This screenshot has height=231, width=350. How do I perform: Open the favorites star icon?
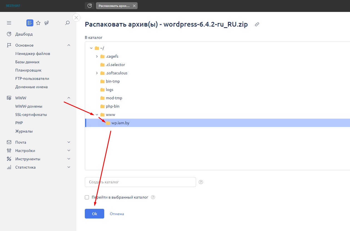click(38, 23)
